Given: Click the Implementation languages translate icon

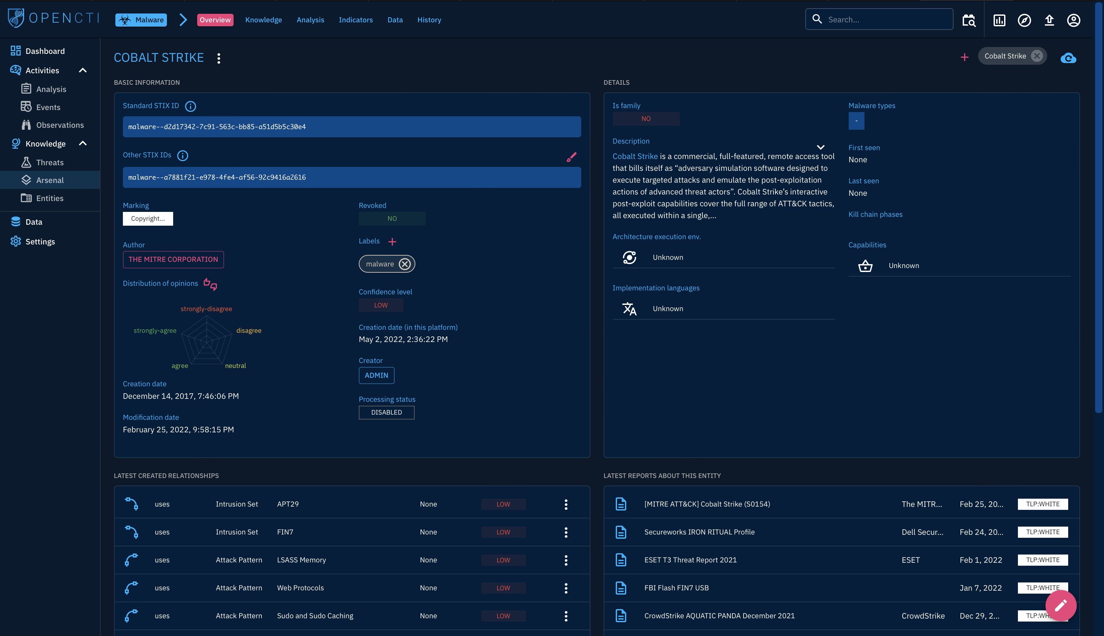Looking at the screenshot, I should click(629, 309).
